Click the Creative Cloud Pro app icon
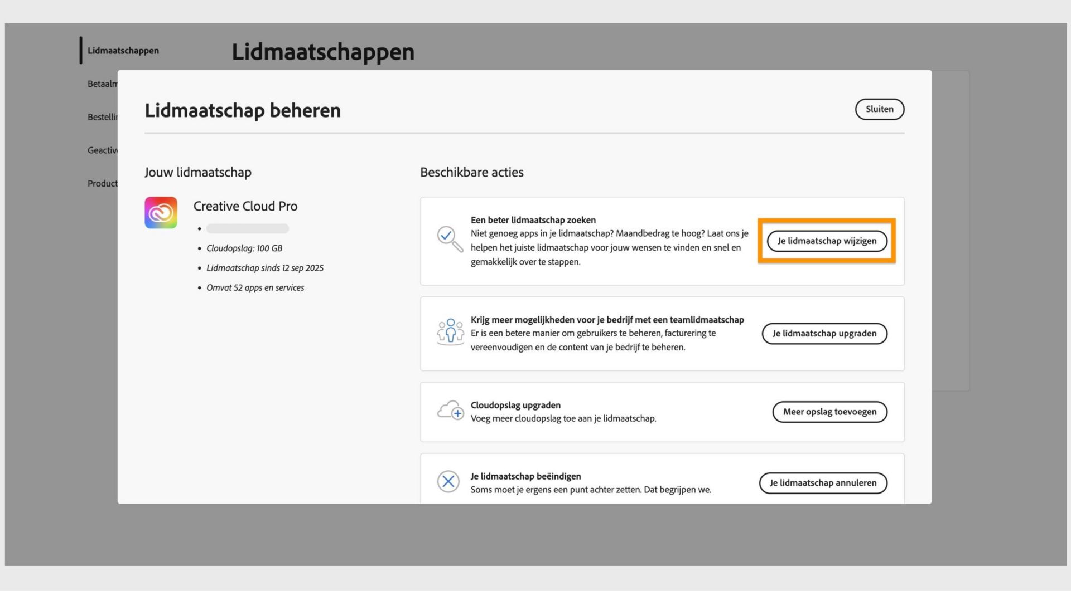This screenshot has width=1071, height=591. point(161,212)
